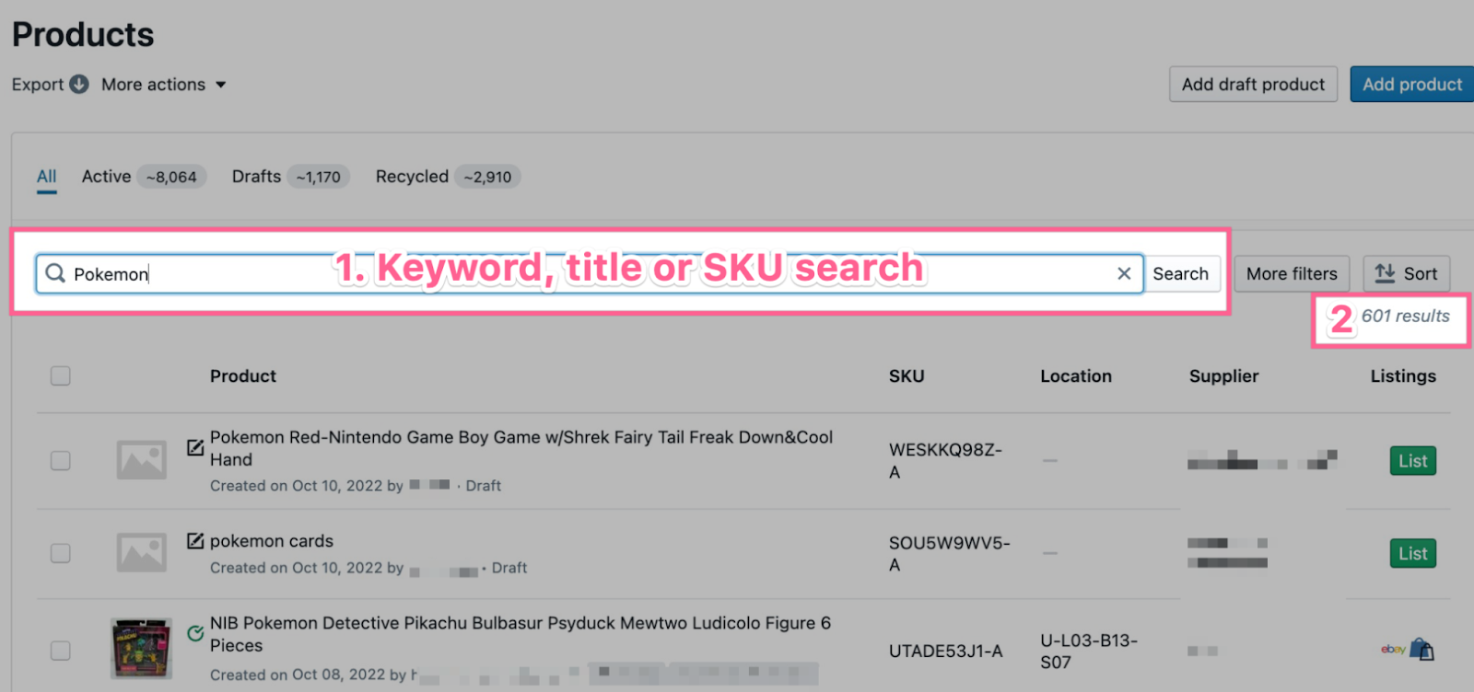Viewport: 1474px width, 692px height.
Task: Check the box for Pokemon Red Game Boy product
Action: pyautogui.click(x=61, y=460)
